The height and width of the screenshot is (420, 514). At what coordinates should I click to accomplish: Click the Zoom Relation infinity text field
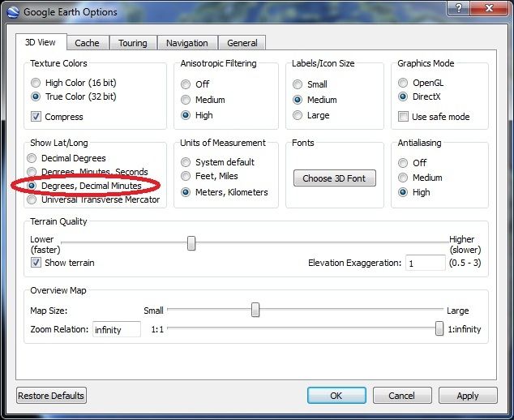[117, 329]
